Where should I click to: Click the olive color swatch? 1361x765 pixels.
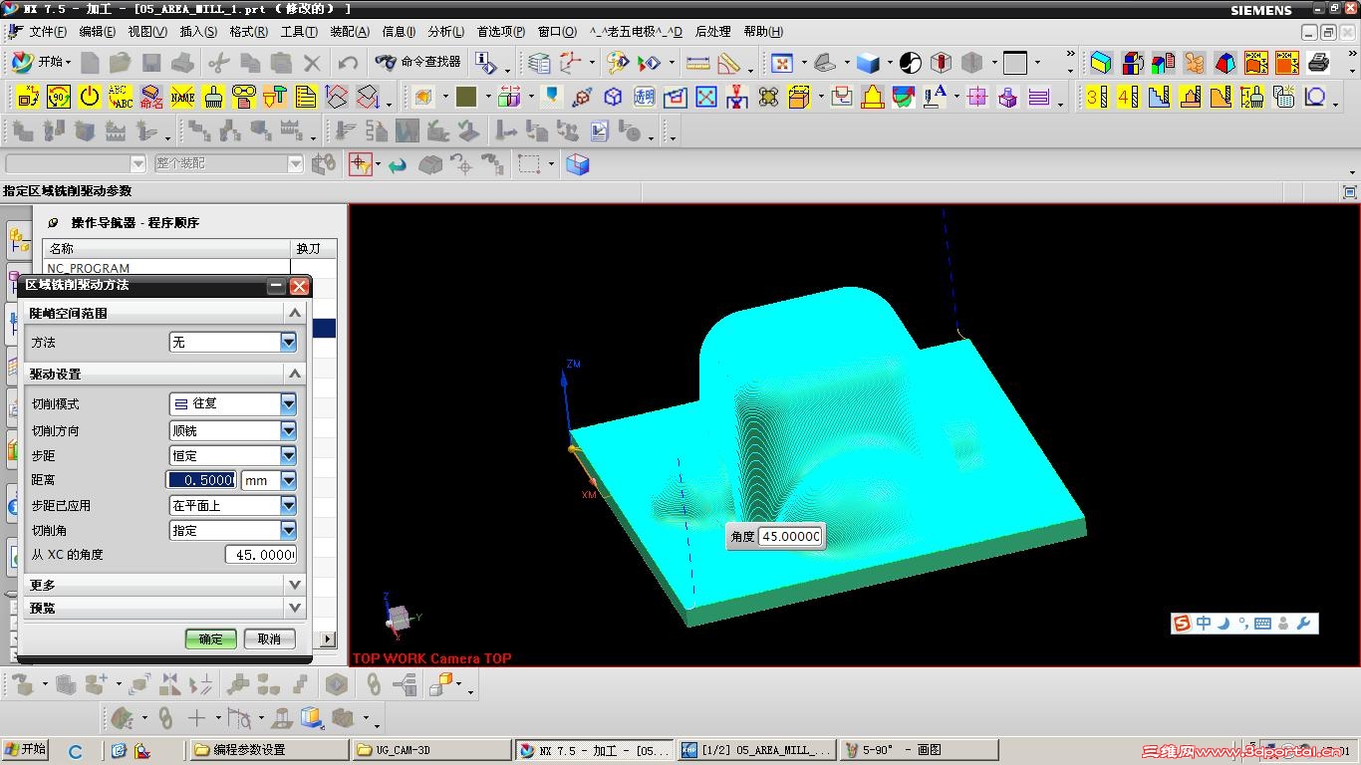[x=466, y=97]
